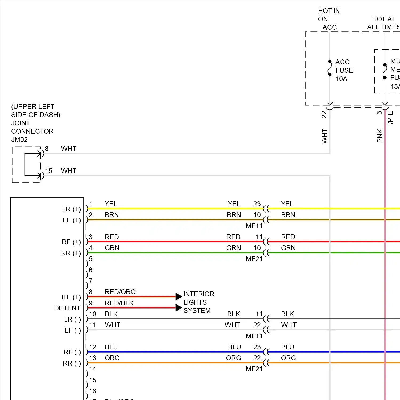Click the RF (-) terminal label

coord(72,352)
